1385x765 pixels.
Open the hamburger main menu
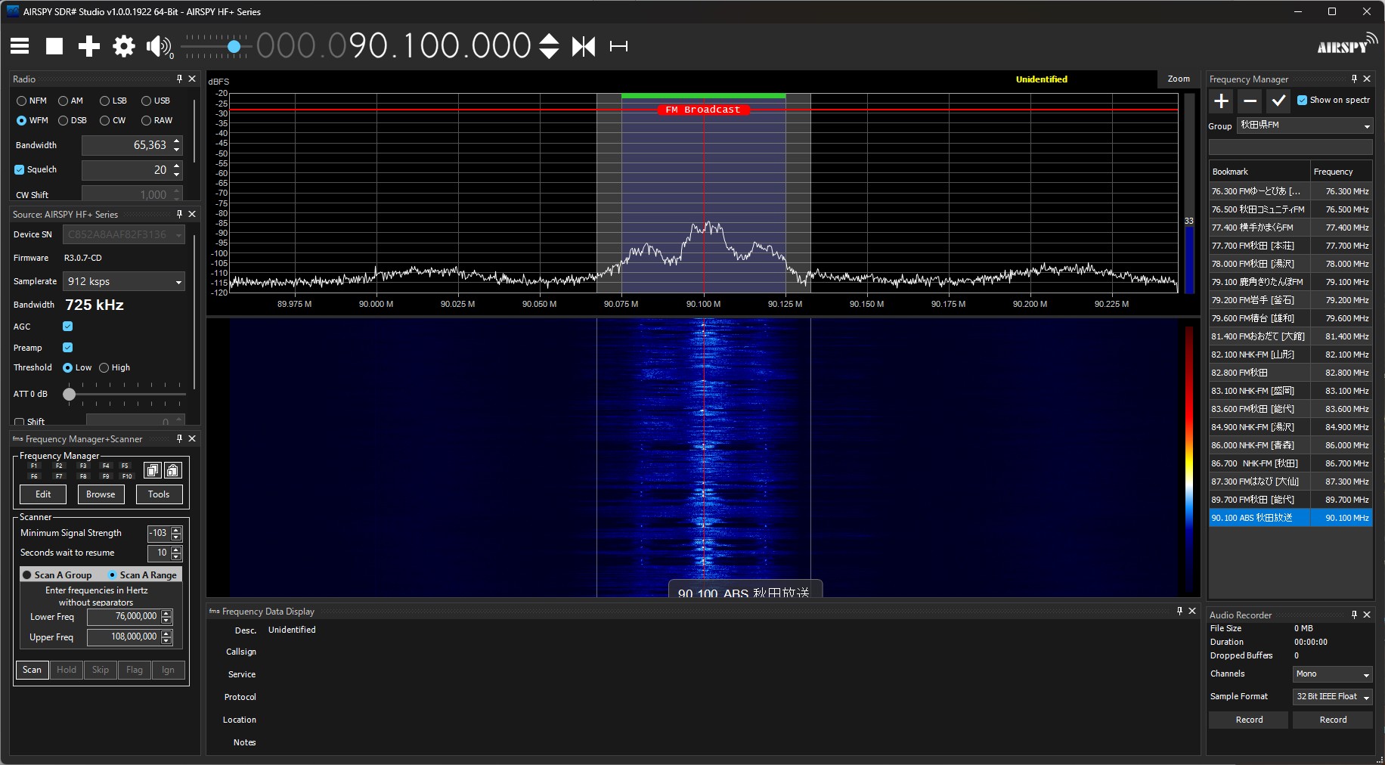[20, 46]
